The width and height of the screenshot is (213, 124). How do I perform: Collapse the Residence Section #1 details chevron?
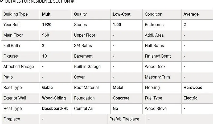(1, 1)
